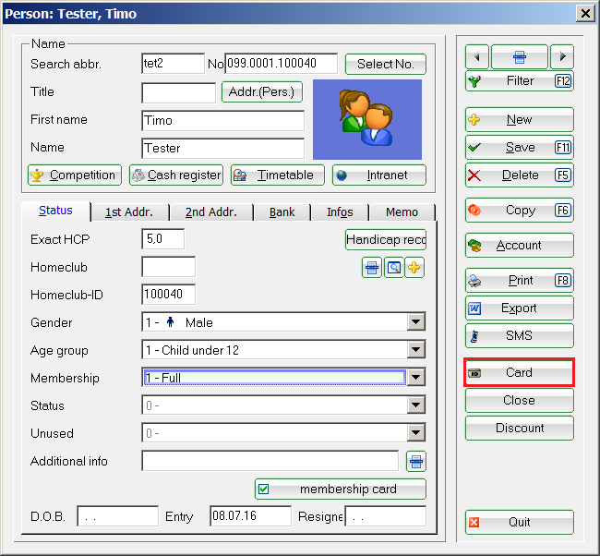The image size is (600, 556).
Task: Open the Card button
Action: click(520, 372)
